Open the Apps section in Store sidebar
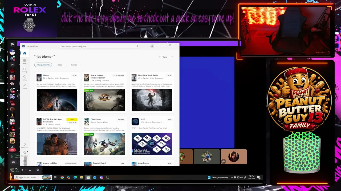 click(x=25, y=62)
